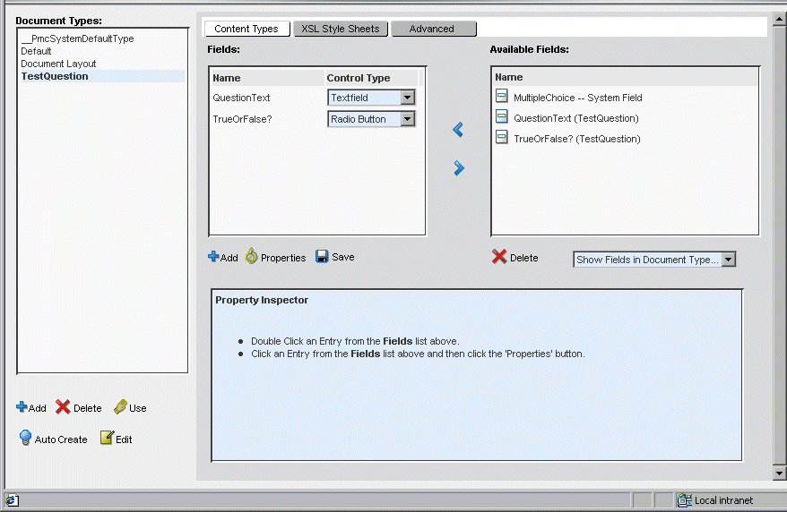787x512 pixels.
Task: Click the Local intranet status text
Action: click(723, 500)
